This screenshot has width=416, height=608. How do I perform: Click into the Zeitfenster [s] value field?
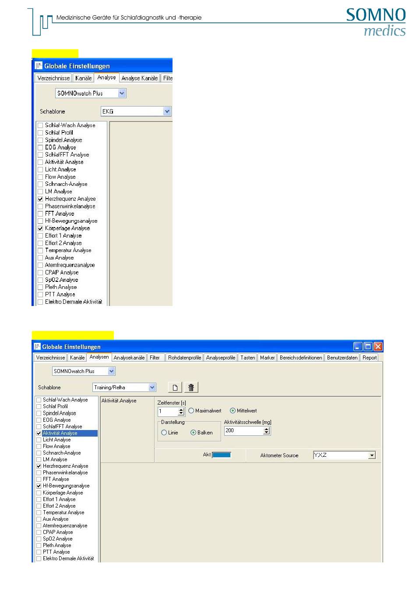coord(168,412)
